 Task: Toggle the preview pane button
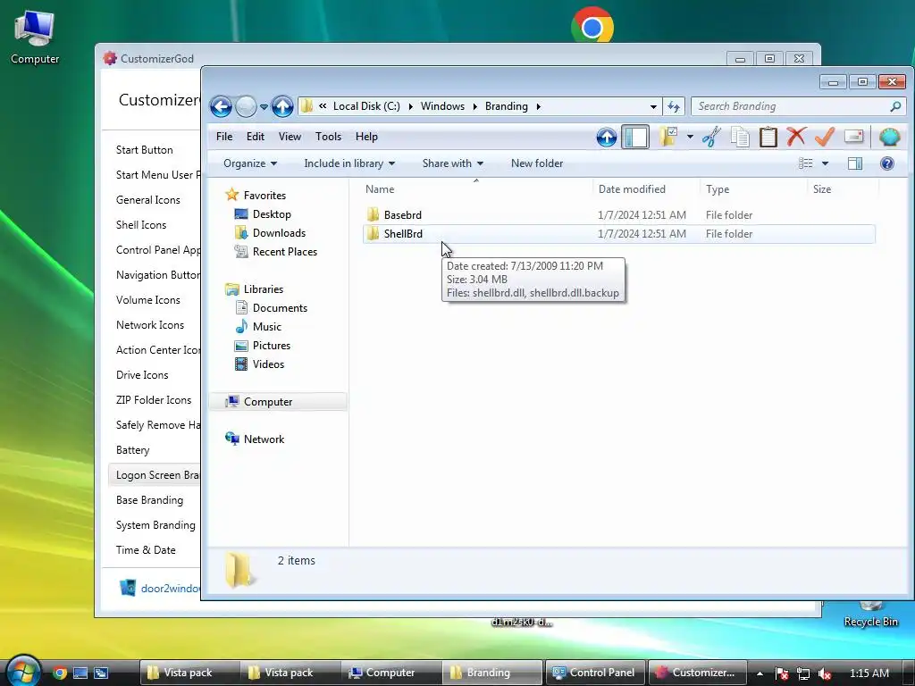click(x=855, y=163)
